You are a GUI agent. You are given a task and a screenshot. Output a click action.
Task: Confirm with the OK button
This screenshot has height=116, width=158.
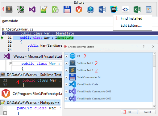click(129, 112)
